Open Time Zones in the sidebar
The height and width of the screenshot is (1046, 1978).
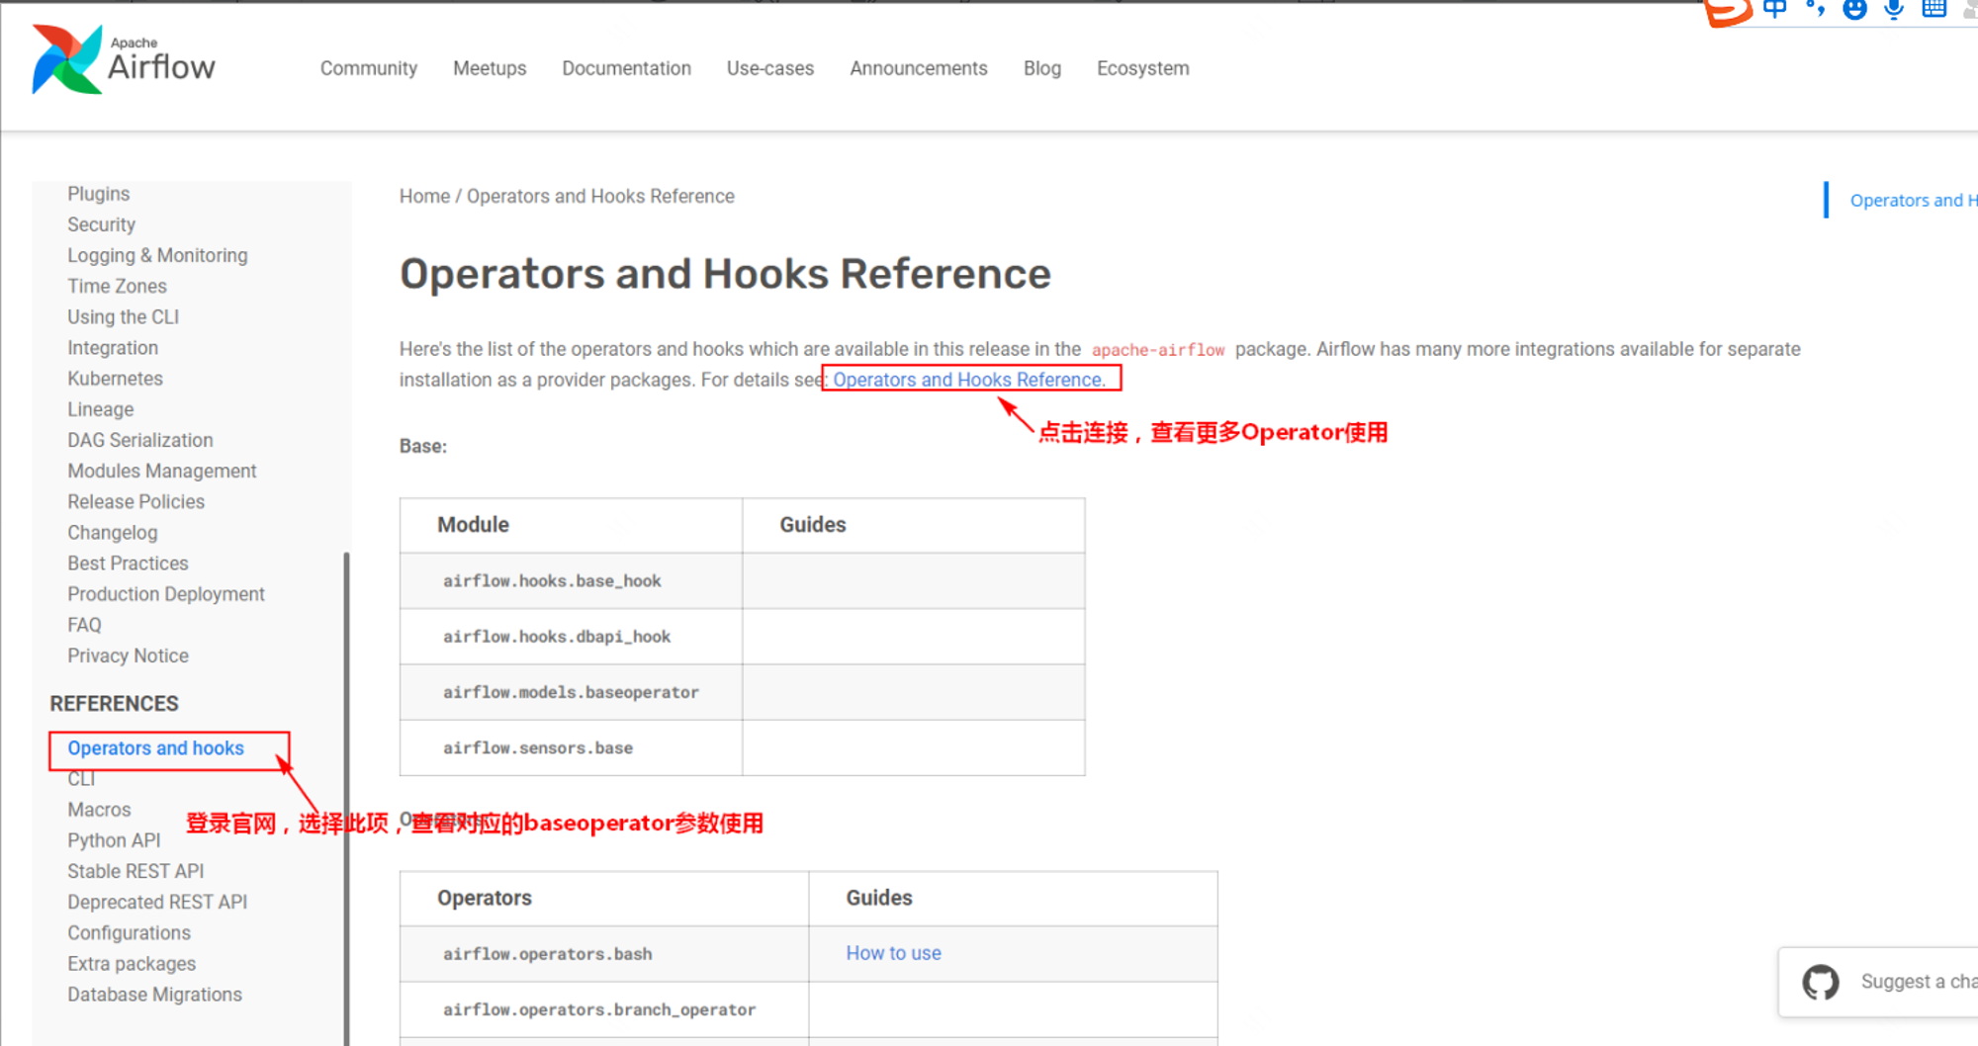(117, 286)
